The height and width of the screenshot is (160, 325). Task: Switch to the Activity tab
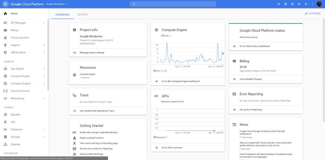pyautogui.click(x=83, y=15)
